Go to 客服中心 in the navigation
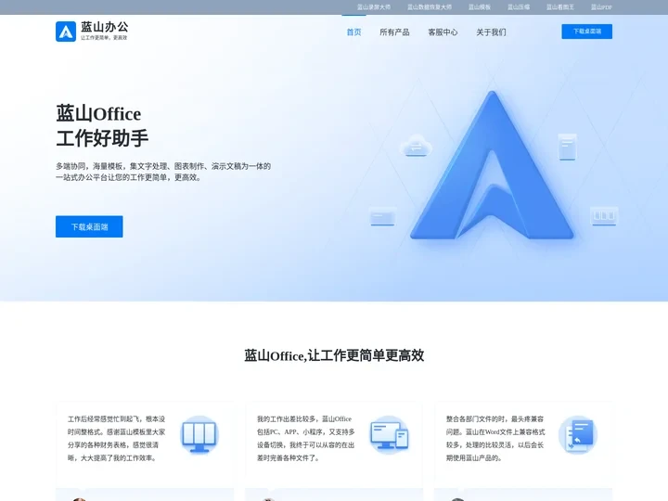 tap(443, 32)
